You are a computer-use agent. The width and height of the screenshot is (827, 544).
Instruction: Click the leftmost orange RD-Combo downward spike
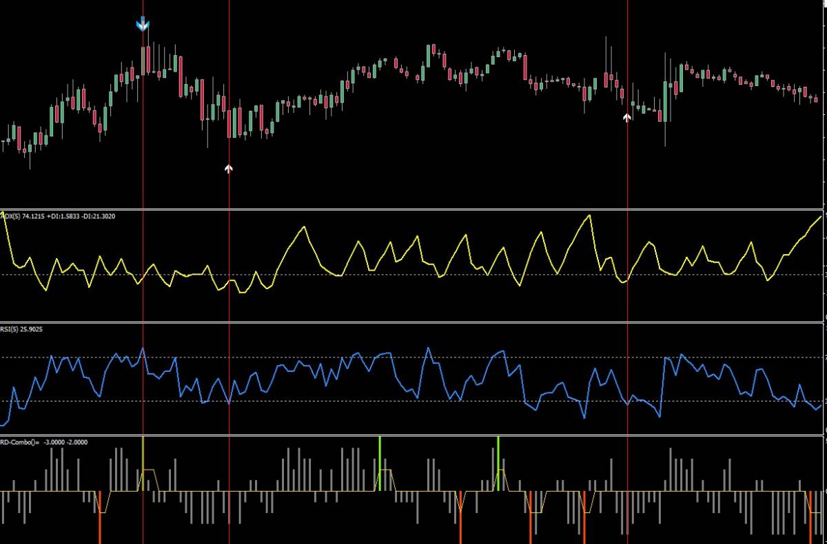point(100,516)
